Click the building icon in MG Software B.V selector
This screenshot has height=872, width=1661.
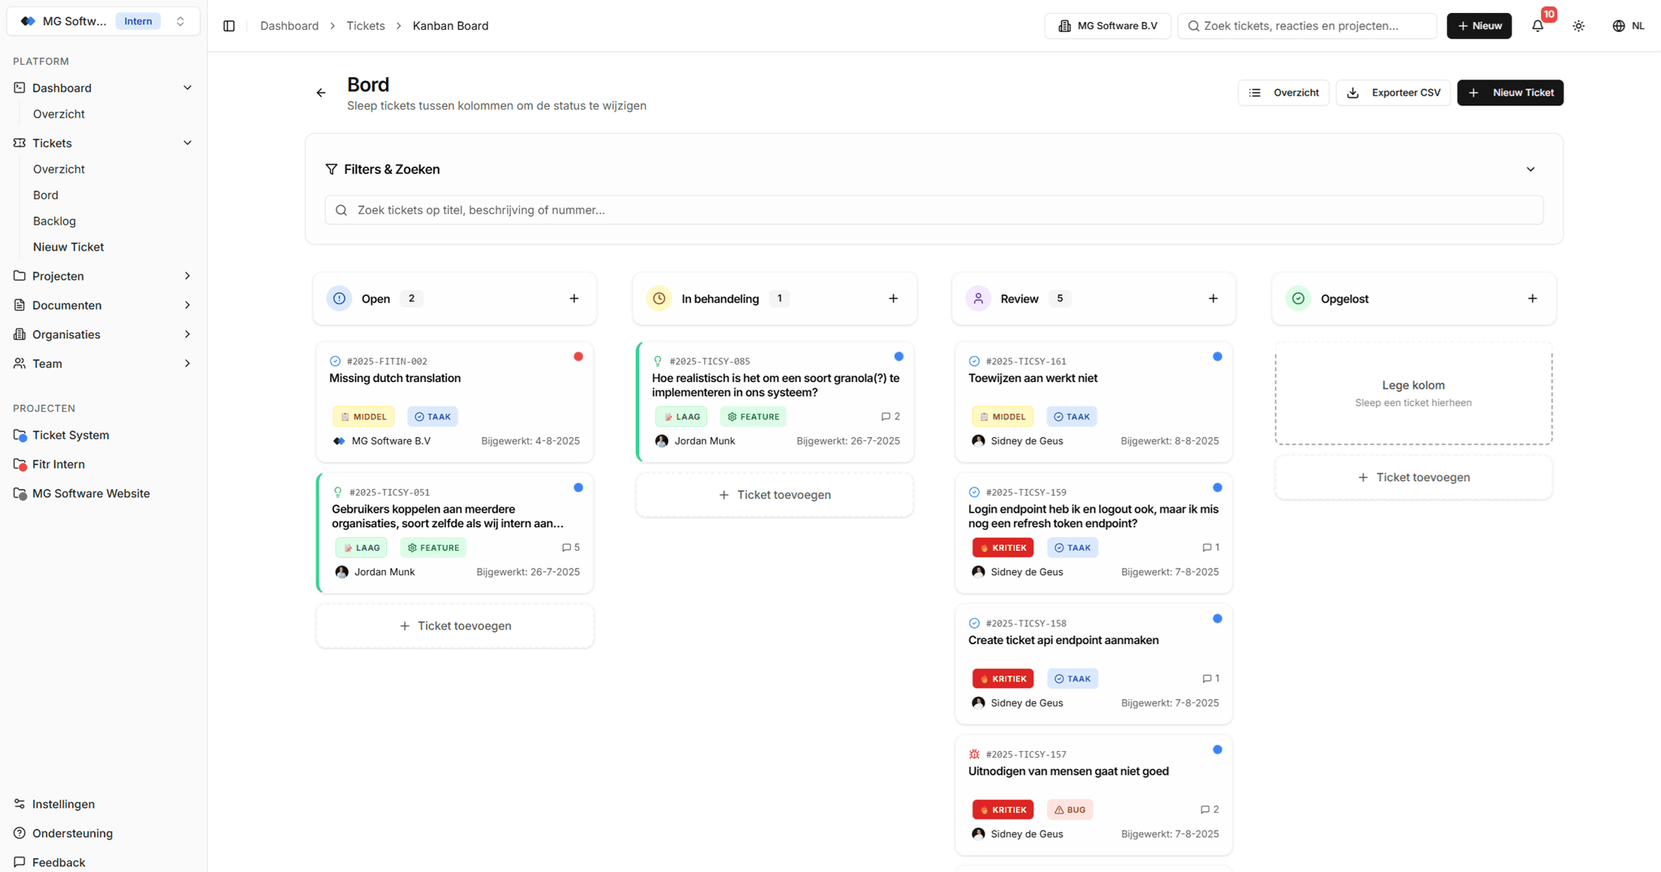pos(1064,25)
